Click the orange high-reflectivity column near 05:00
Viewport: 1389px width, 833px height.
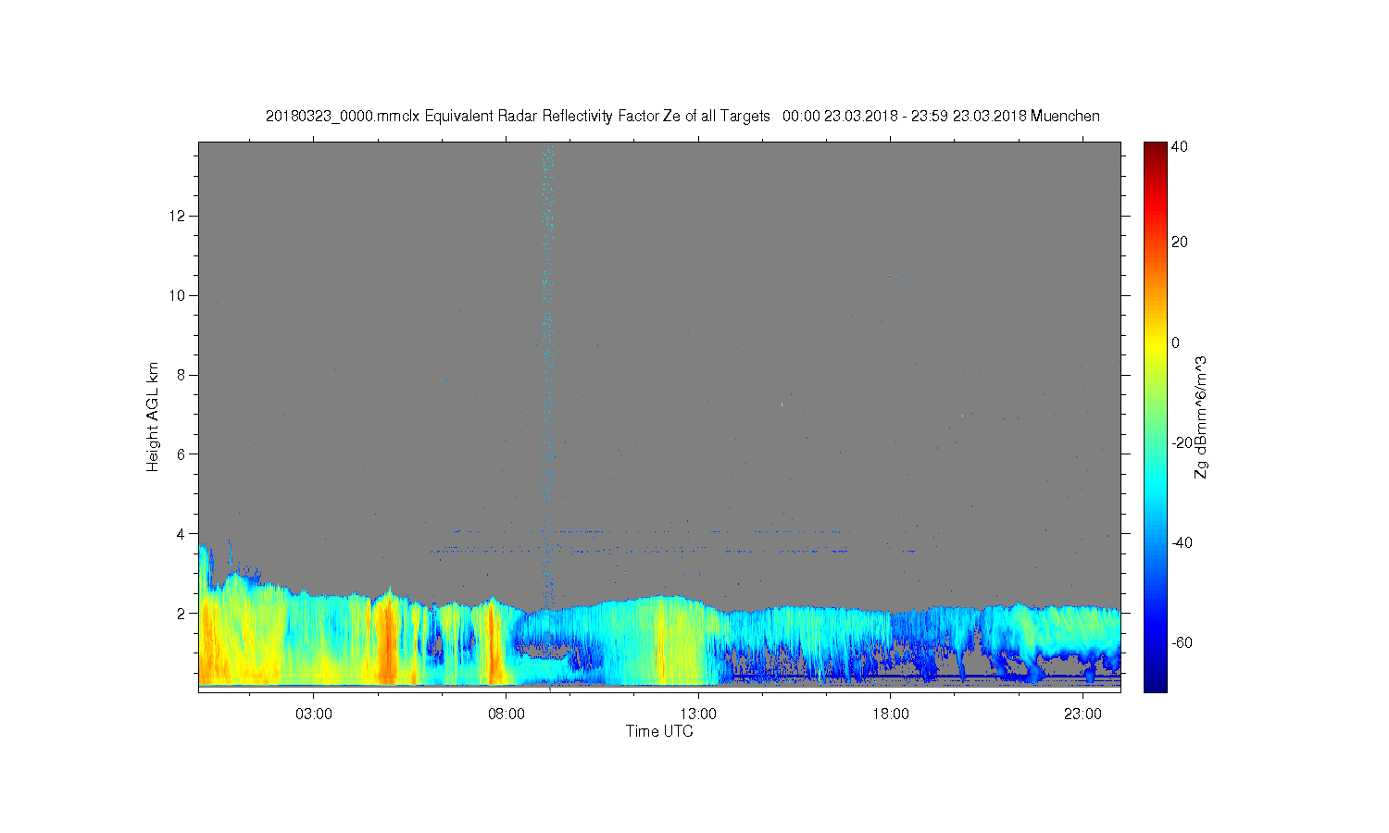386,639
